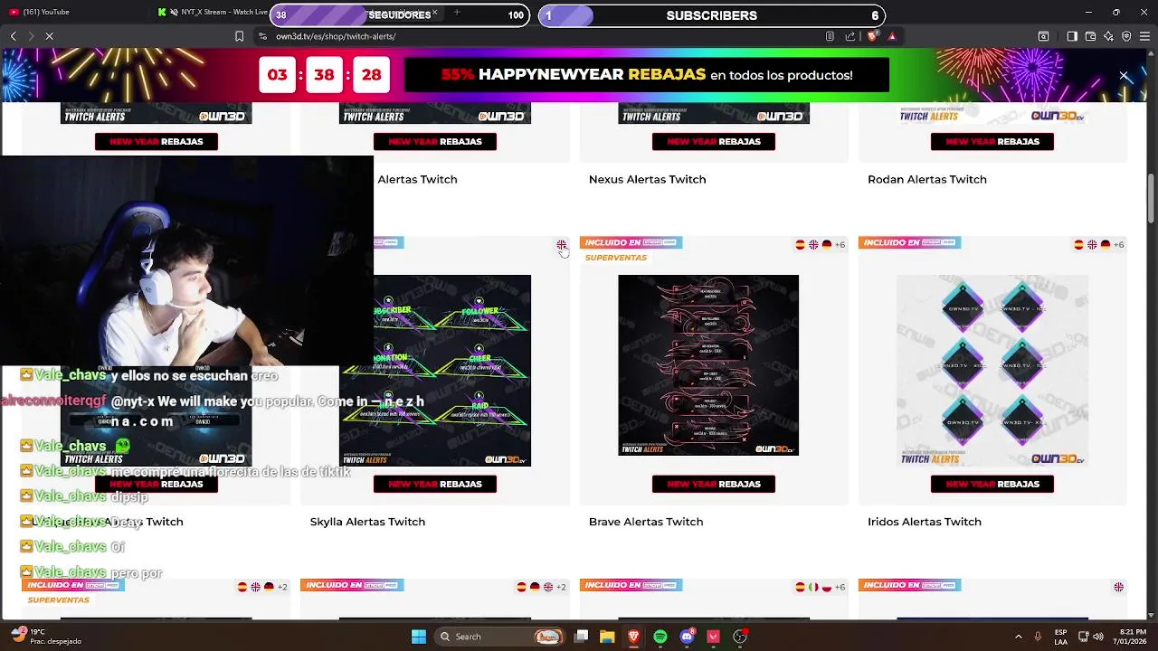
Task: Show hidden system tray icons
Action: (1019, 637)
